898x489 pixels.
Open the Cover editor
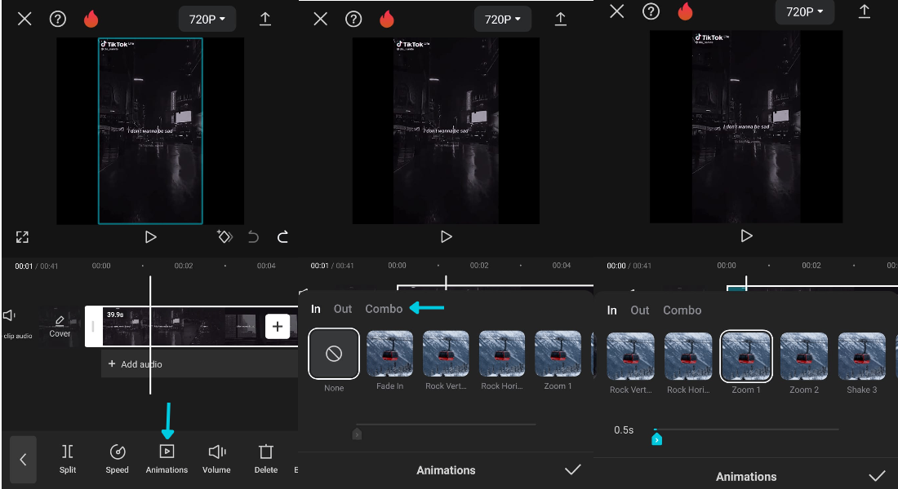click(60, 326)
